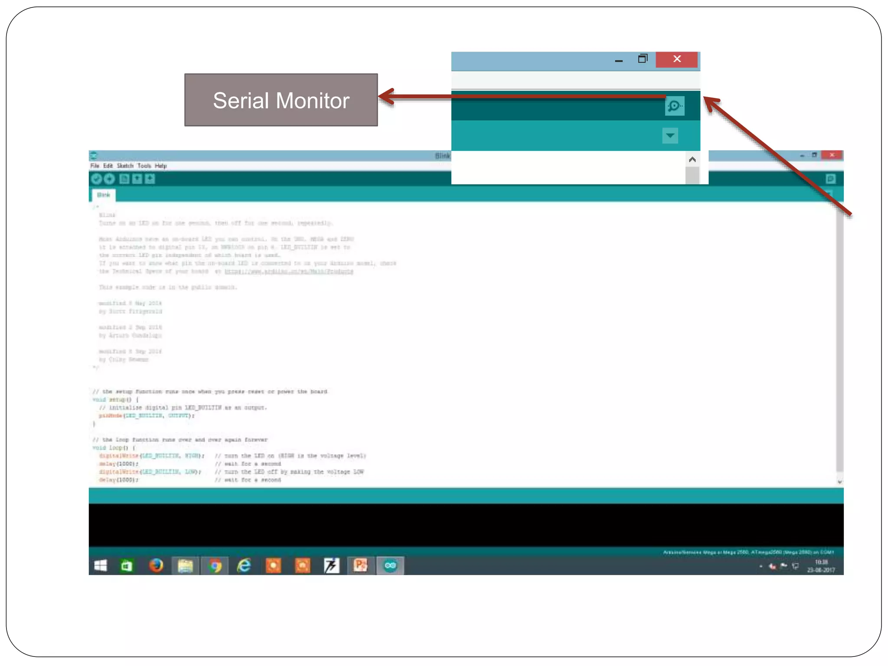Open the Sketch menu
This screenshot has width=888, height=666.
(x=125, y=166)
